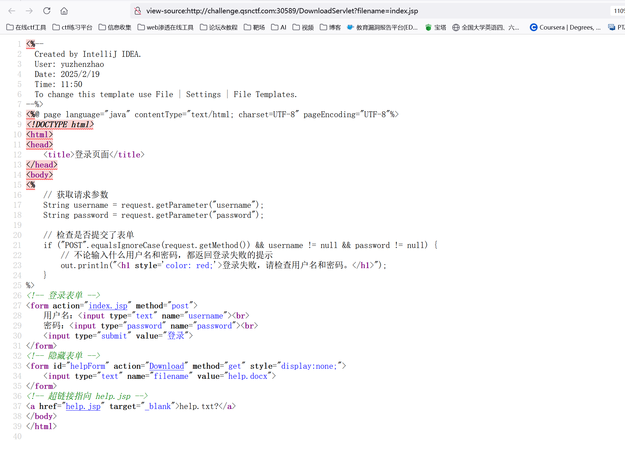
Task: Click the browser forward arrow
Action: [x=29, y=11]
